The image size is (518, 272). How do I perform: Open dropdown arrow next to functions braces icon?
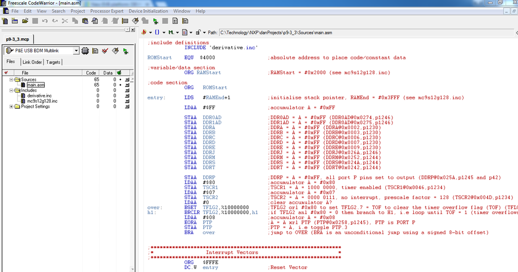pos(164,33)
